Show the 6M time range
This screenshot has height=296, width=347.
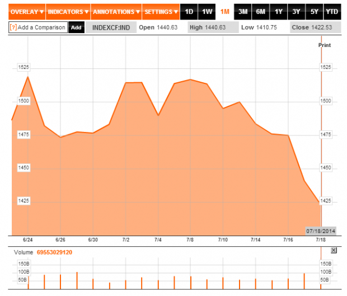coord(261,11)
